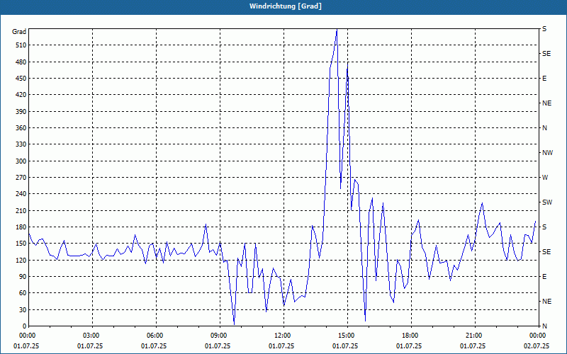Click the chart title "Windrichtung [Grad]"
Viewport: 567px width, 354px height.
286,6
